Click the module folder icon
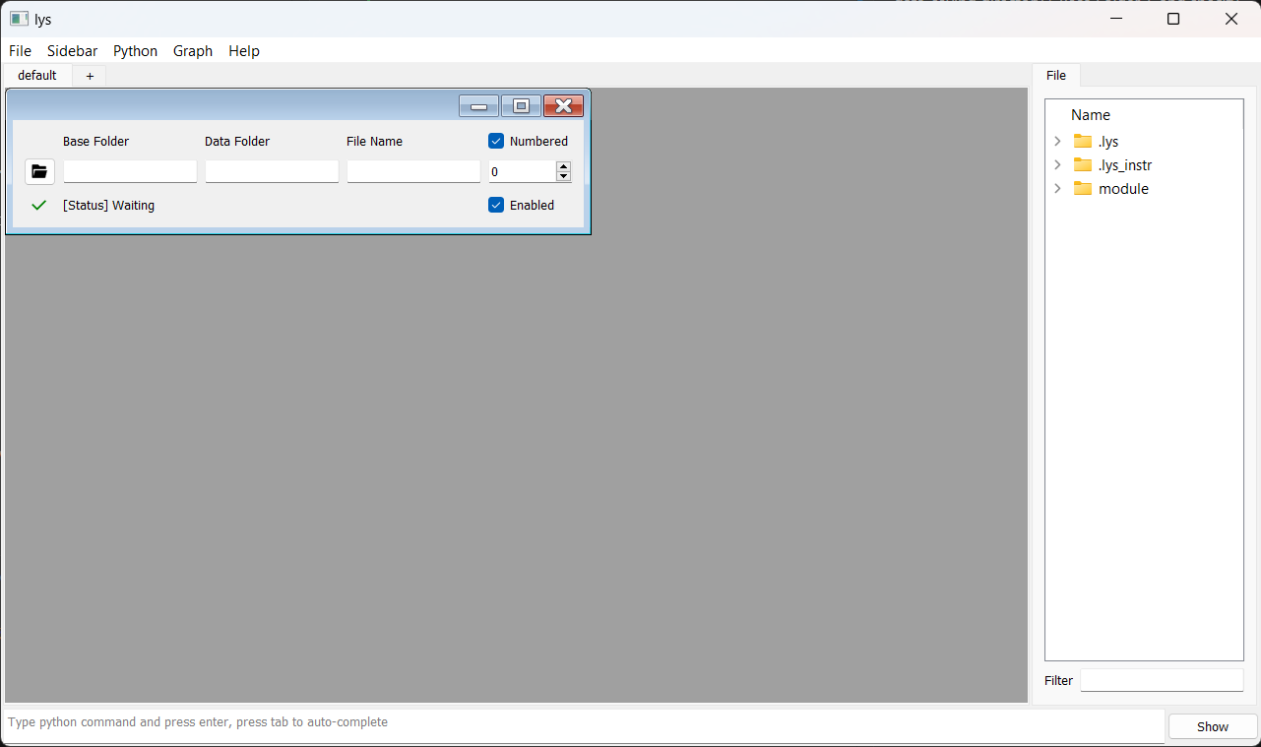This screenshot has width=1261, height=747. pos(1083,188)
